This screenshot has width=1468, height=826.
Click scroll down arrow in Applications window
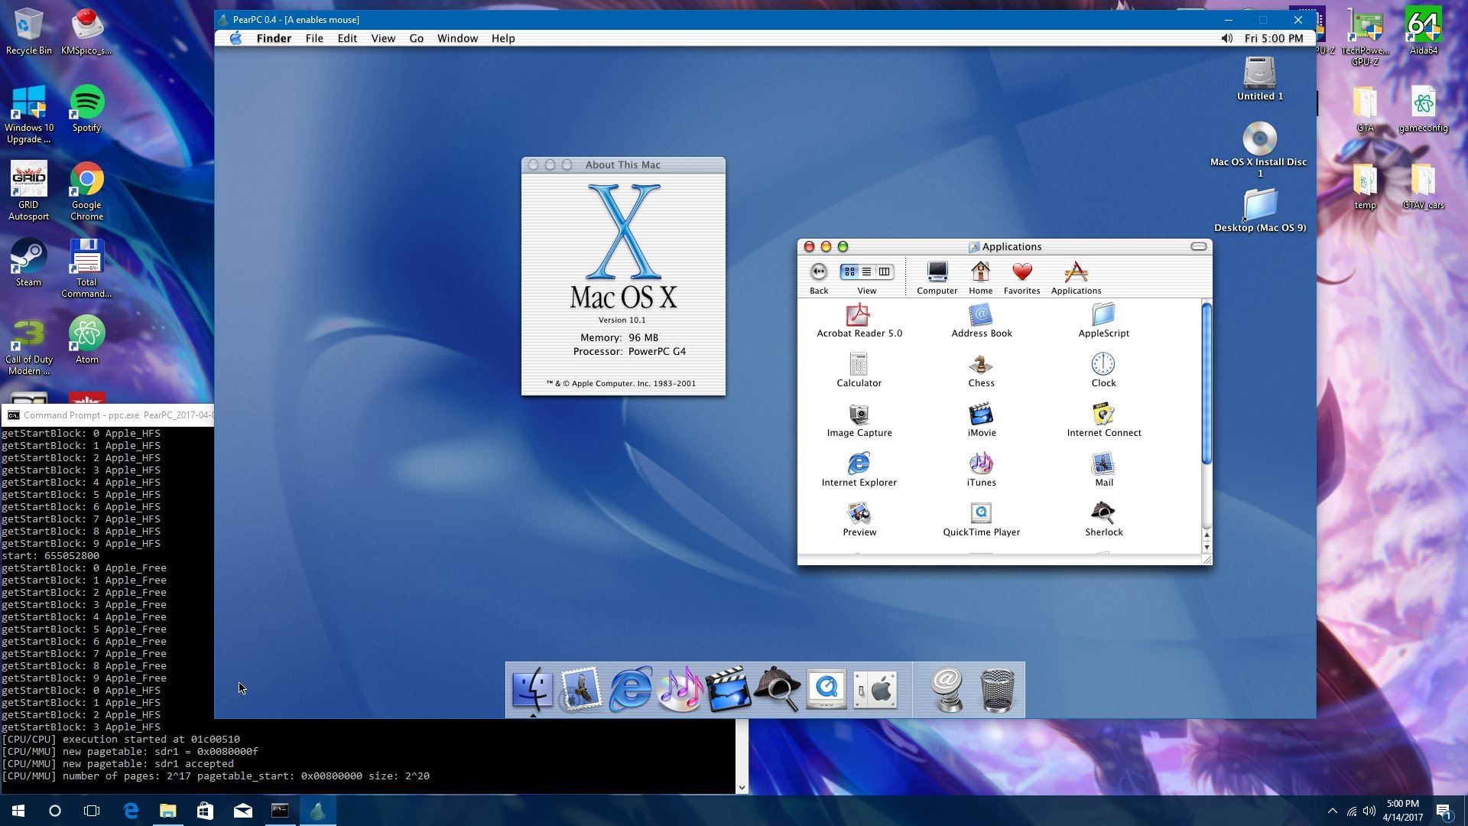click(x=1207, y=547)
